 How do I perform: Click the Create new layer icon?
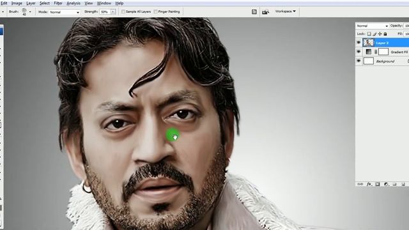coord(403,184)
